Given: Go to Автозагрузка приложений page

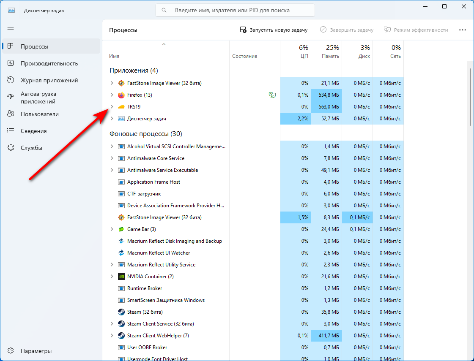Looking at the screenshot, I should [51, 98].
